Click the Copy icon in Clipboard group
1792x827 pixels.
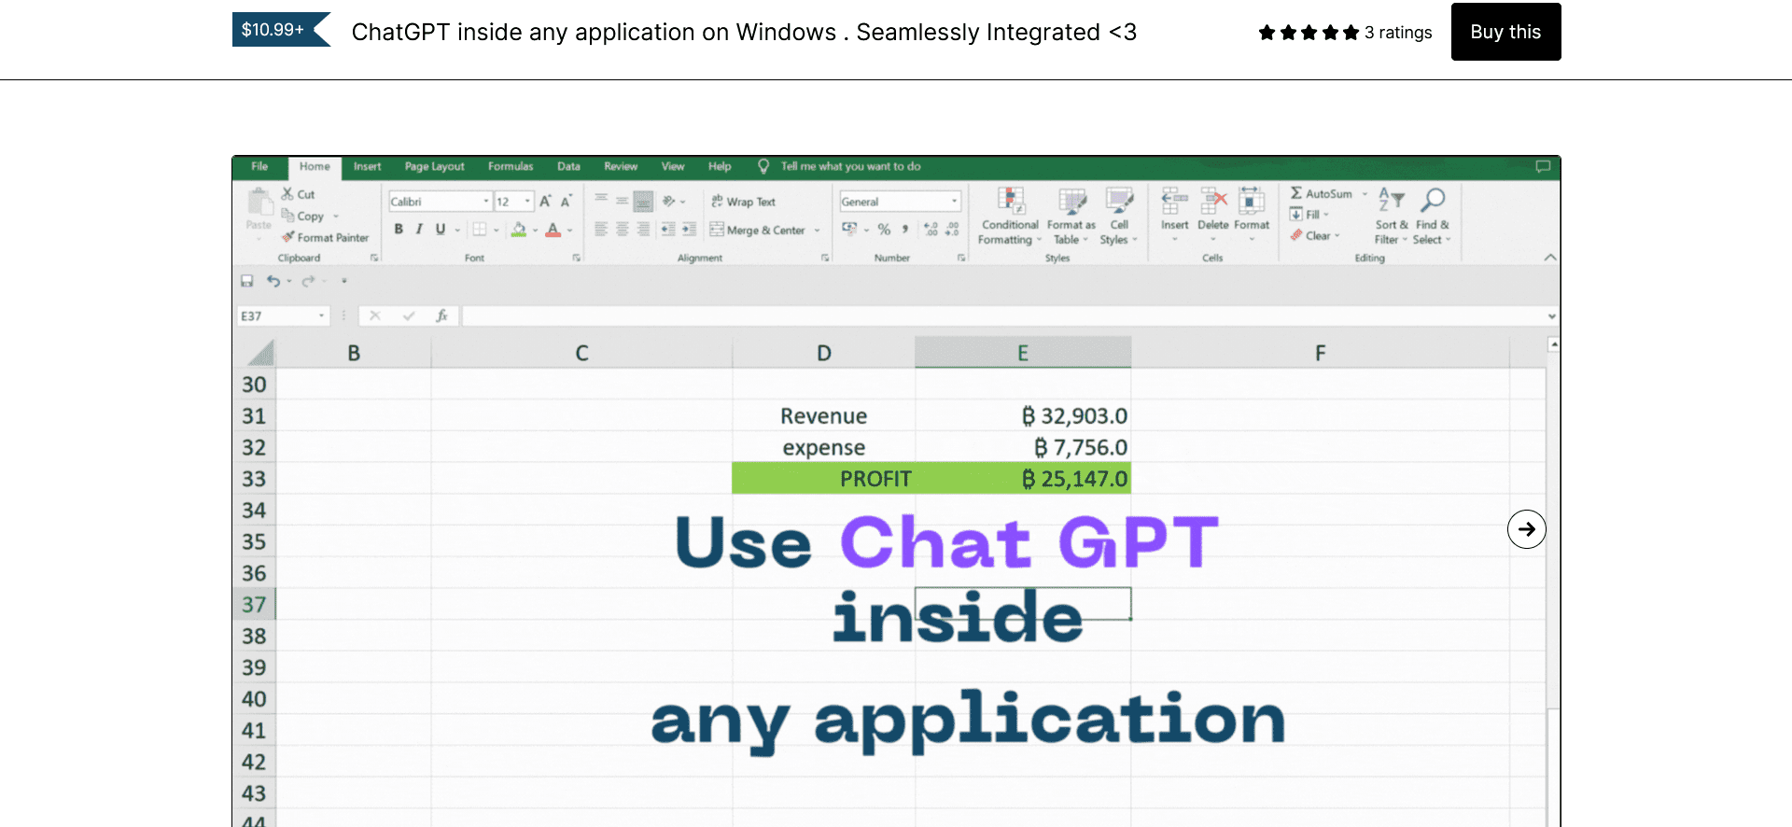coord(287,216)
